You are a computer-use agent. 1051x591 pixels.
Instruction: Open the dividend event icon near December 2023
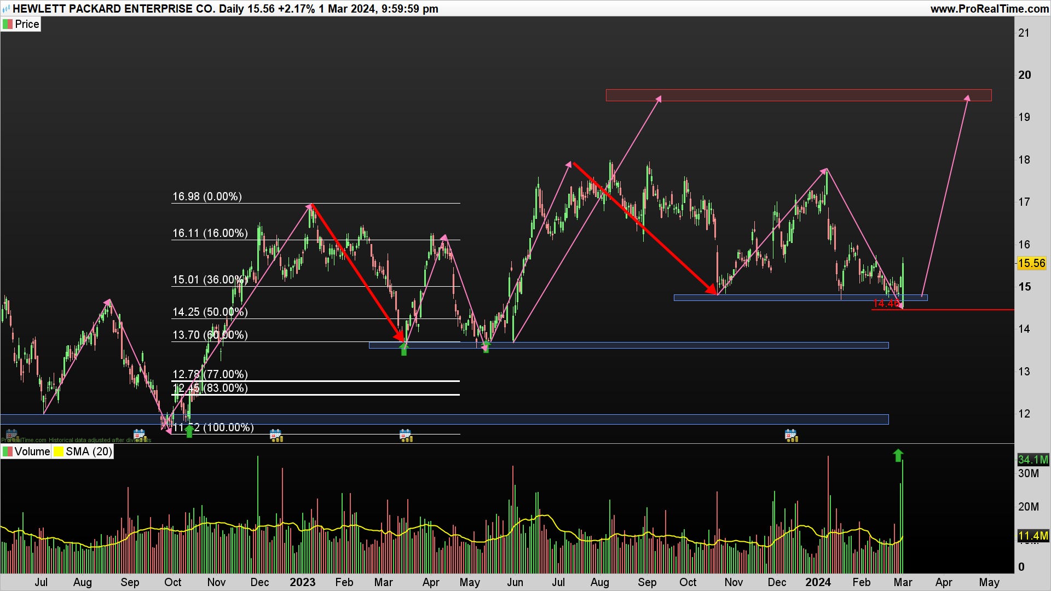click(791, 436)
